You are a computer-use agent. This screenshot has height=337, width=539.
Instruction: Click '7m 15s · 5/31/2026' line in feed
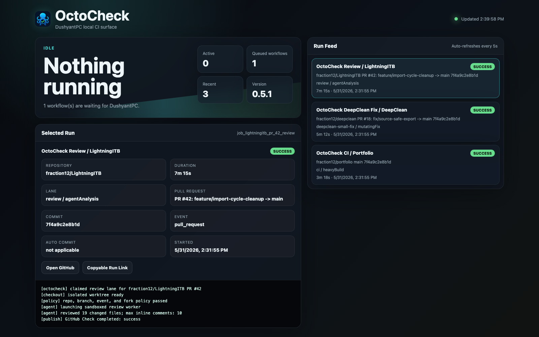[x=346, y=91]
